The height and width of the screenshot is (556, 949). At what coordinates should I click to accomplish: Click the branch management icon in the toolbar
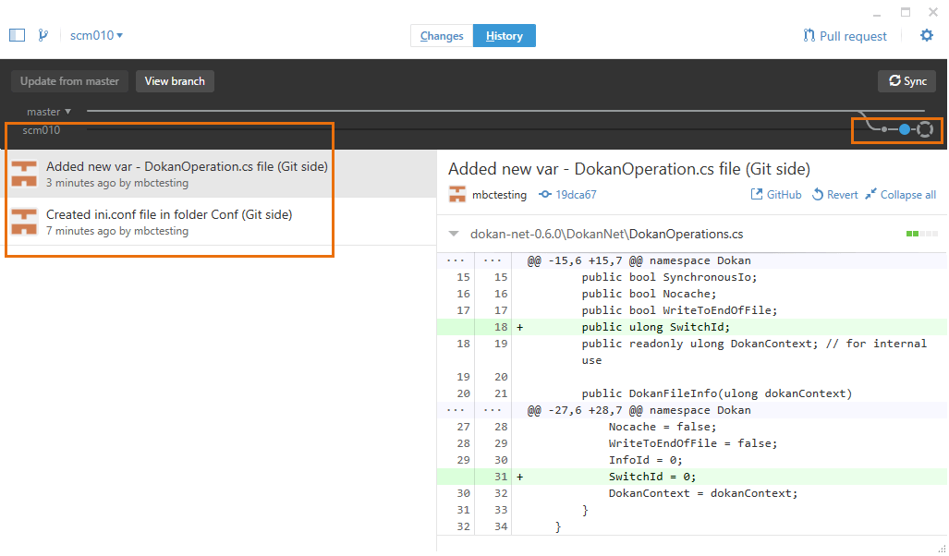(x=43, y=34)
